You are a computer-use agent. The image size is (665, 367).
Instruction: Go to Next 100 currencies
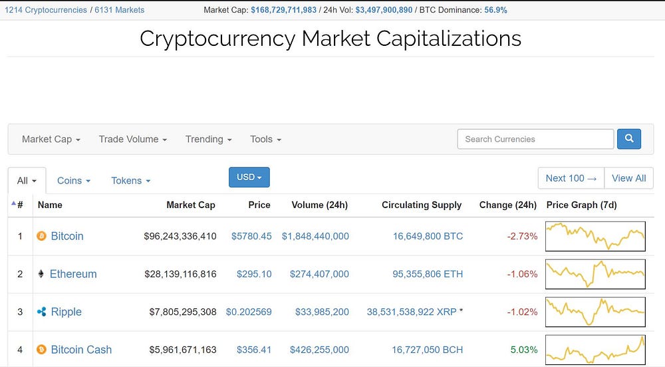[571, 178]
